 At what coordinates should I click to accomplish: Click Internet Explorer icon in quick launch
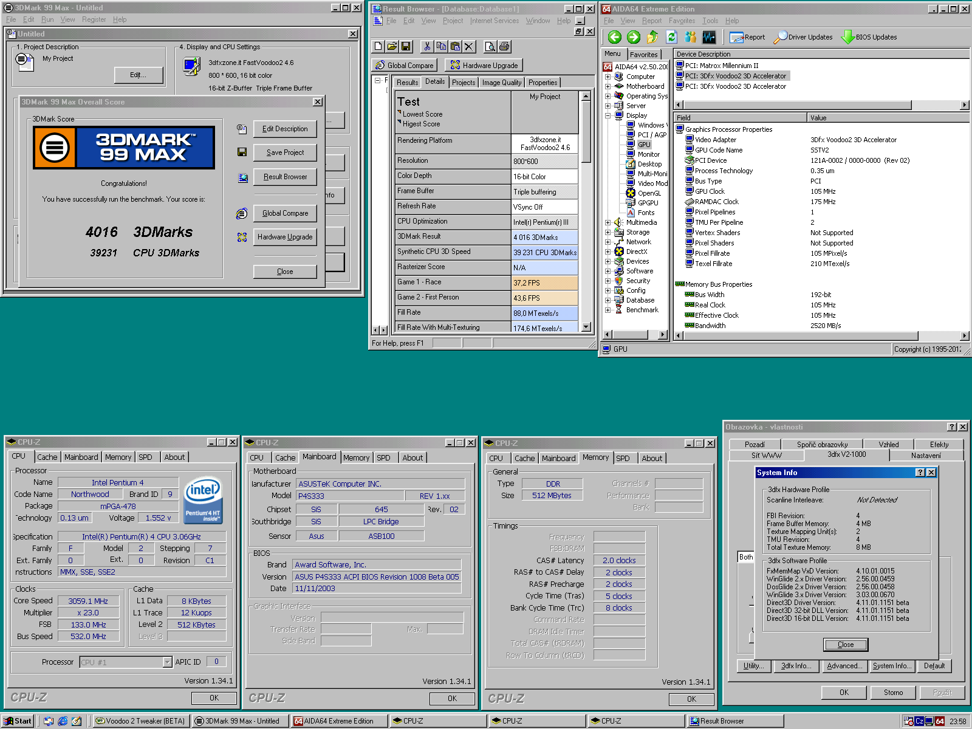pyautogui.click(x=63, y=721)
